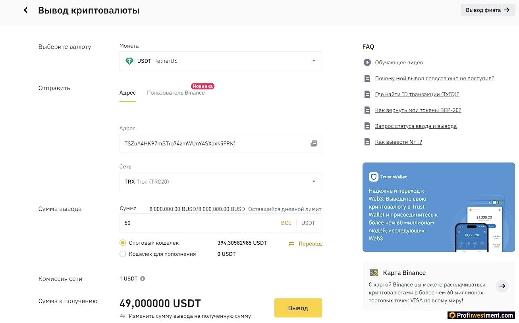Open Обучающее видео link
This screenshot has height=323, width=519.
click(399, 62)
